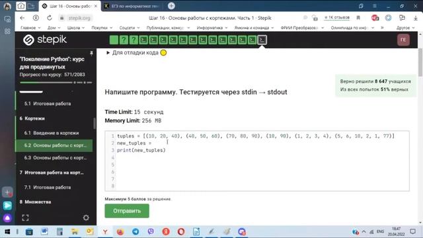This screenshot has height=238, width=423.
Task: Open the 'Олимпиада по инф' bookmarks folder
Action: tap(352, 28)
